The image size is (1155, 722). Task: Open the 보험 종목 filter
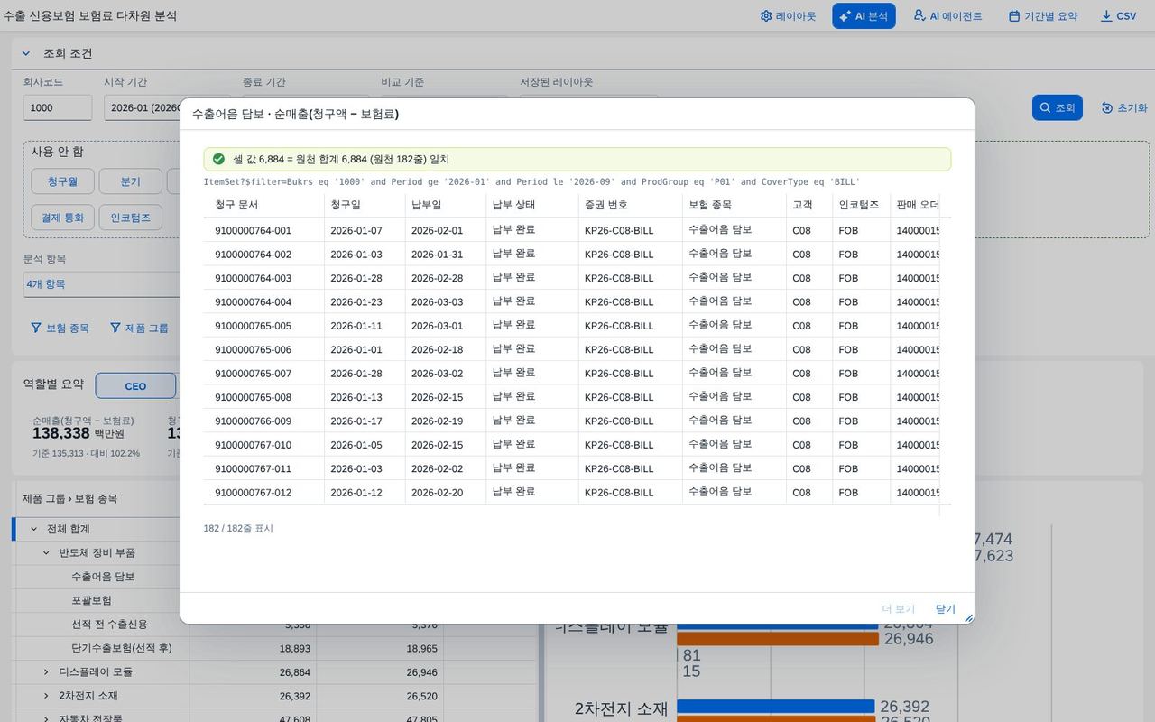(x=60, y=328)
